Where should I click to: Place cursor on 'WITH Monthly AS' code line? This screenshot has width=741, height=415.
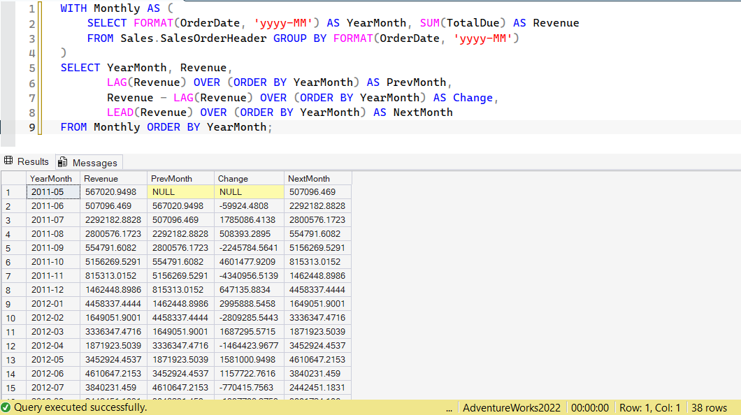(x=116, y=8)
